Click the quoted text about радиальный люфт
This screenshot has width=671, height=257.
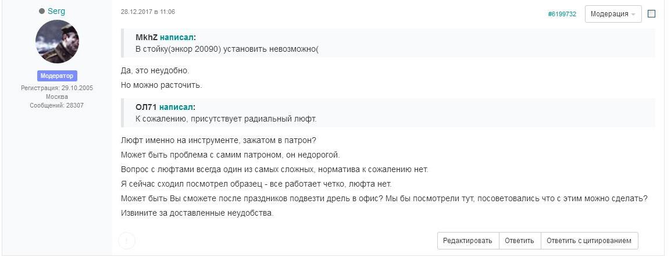(x=226, y=119)
